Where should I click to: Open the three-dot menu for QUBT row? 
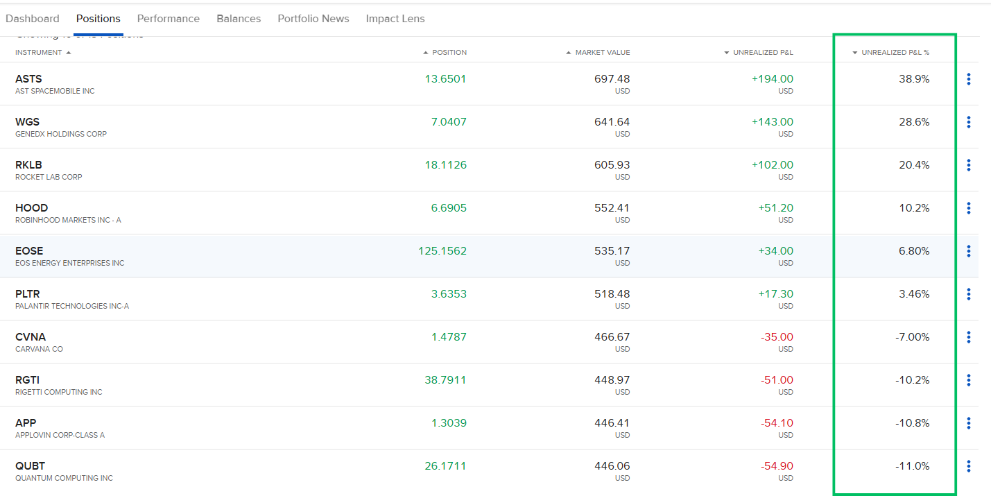point(968,466)
